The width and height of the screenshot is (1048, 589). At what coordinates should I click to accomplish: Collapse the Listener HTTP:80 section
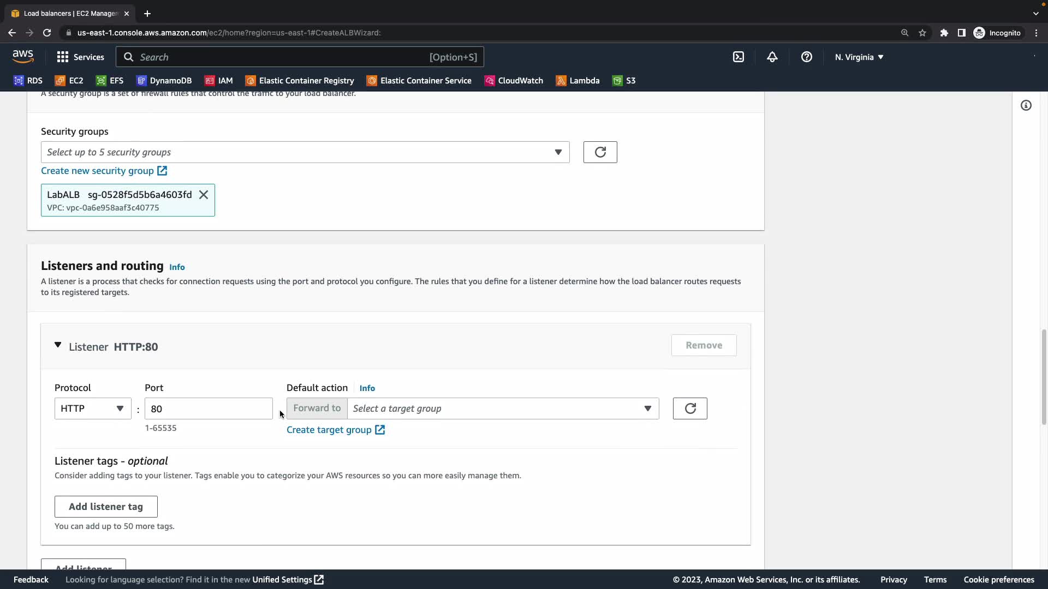click(58, 345)
